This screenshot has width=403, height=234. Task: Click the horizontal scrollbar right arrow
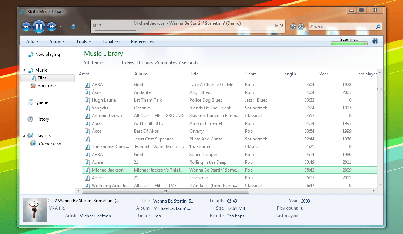373,191
